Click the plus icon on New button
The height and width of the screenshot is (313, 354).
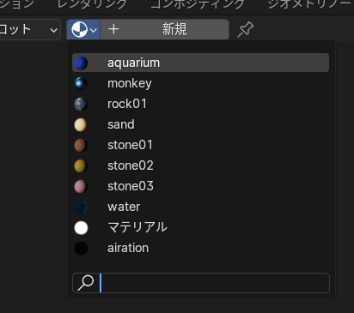pyautogui.click(x=113, y=29)
